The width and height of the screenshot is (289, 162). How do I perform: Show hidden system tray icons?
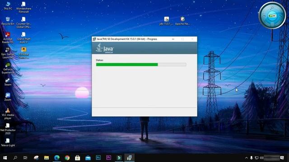[247, 158]
